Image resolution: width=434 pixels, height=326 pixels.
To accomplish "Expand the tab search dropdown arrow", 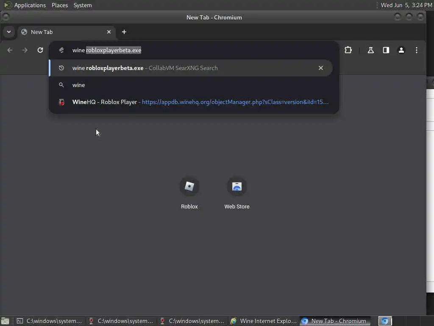I will [9, 32].
